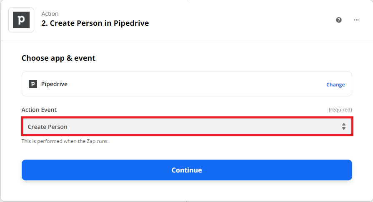This screenshot has width=373, height=202.
Task: Click the Choose app & event section heading
Action: tap(58, 58)
